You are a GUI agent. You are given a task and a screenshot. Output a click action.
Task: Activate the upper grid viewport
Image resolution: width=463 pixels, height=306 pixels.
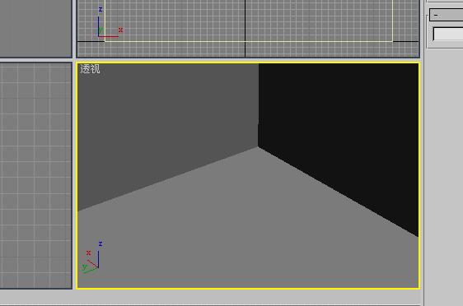click(248, 28)
